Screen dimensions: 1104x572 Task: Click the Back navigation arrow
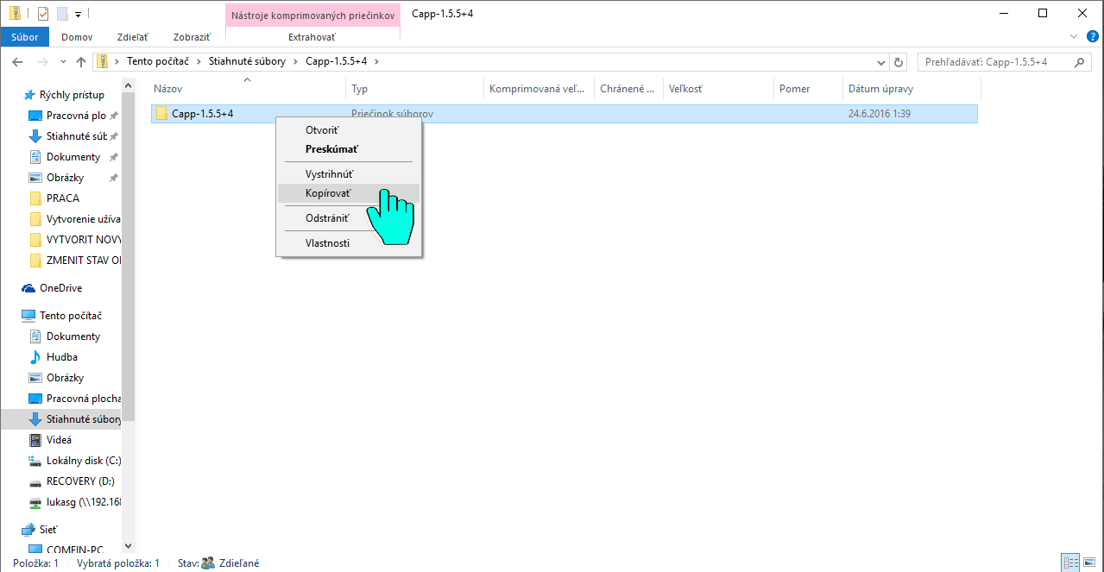coord(17,62)
